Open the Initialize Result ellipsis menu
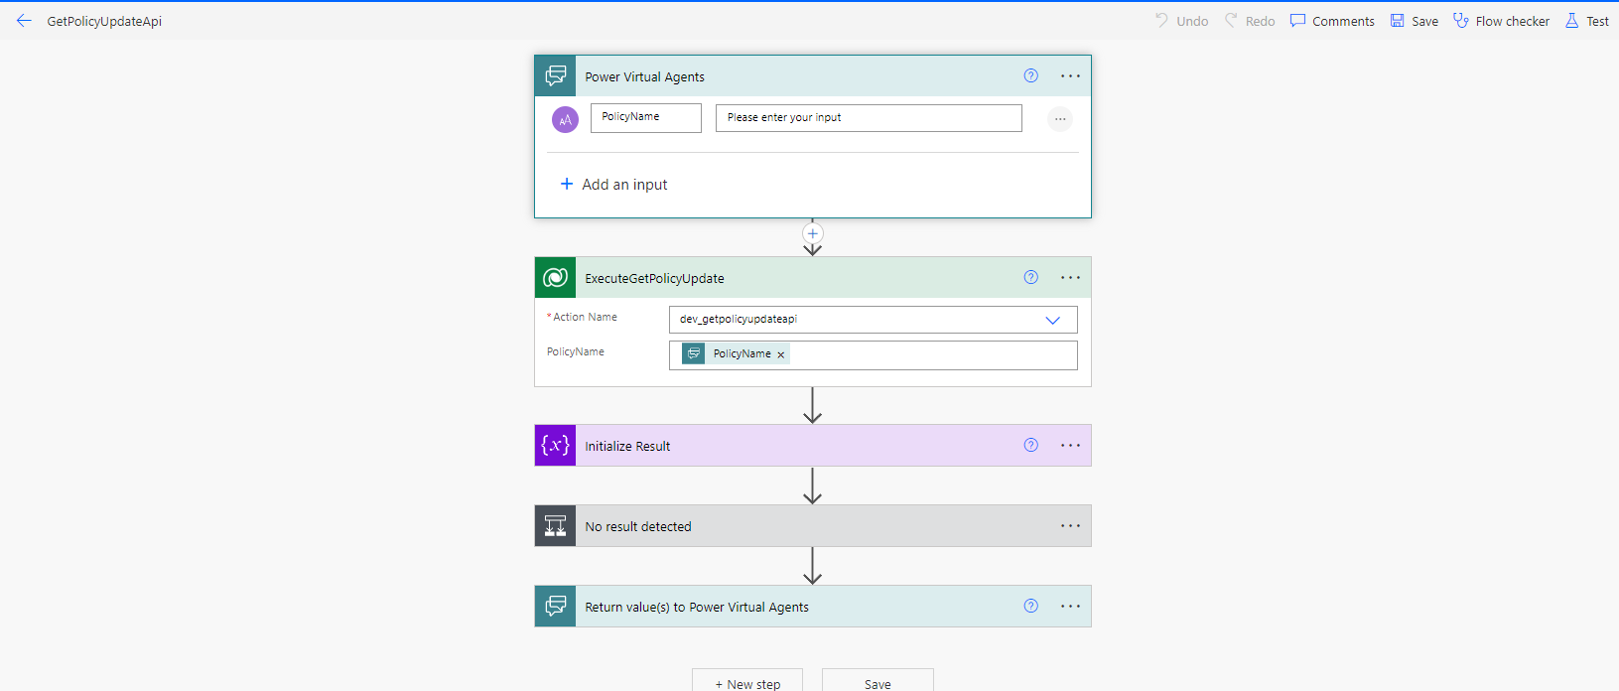Viewport: 1619px width, 691px height. point(1070,445)
